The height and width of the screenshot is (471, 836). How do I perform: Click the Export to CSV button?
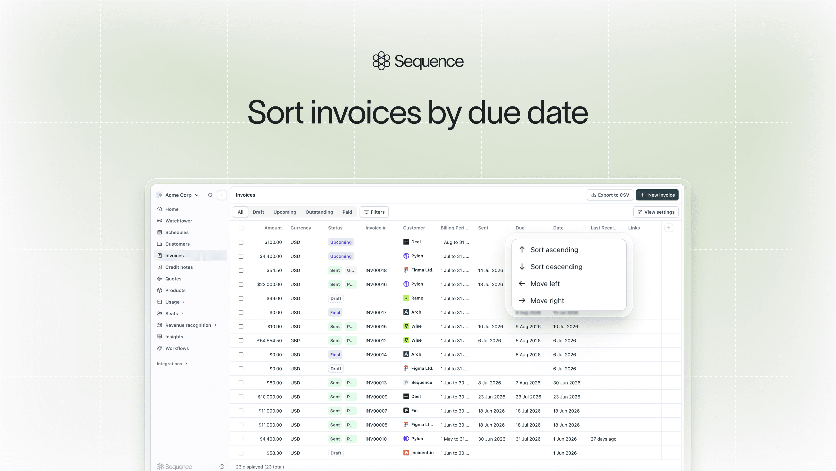610,195
